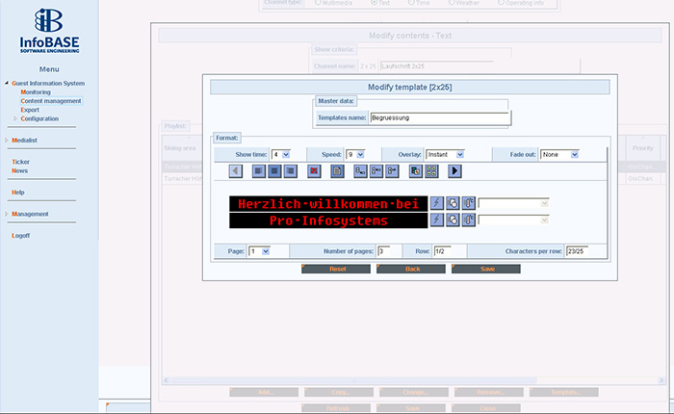The width and height of the screenshot is (674, 414).
Task: Click the Characters per row field
Action: point(578,251)
